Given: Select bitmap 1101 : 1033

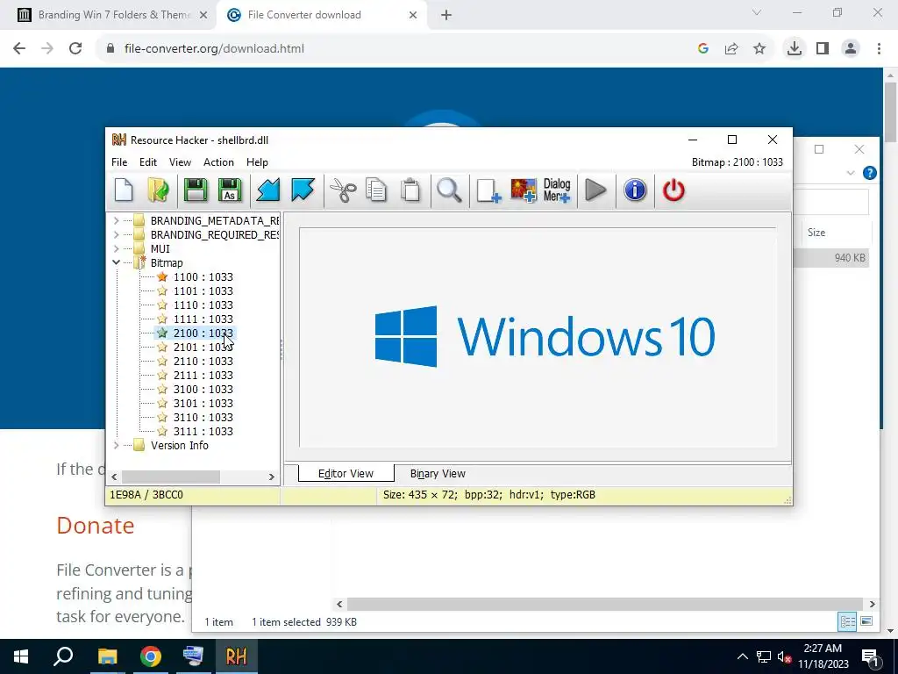Looking at the screenshot, I should tap(203, 291).
